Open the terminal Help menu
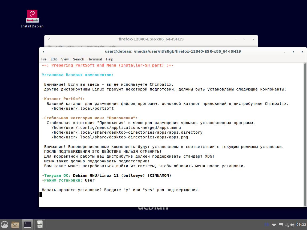This screenshot has height=230, width=307. 110,59
